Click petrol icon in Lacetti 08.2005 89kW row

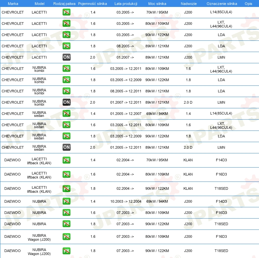coord(66,46)
